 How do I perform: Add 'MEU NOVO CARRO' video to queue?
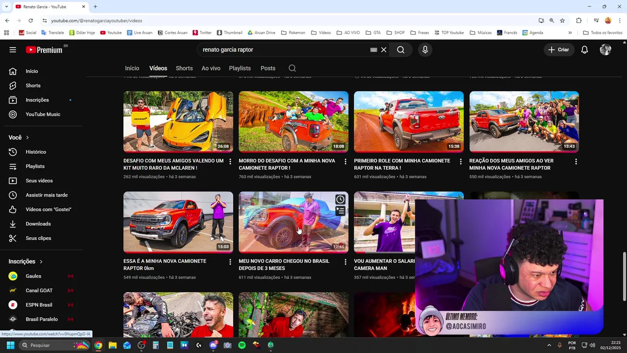coord(340,211)
